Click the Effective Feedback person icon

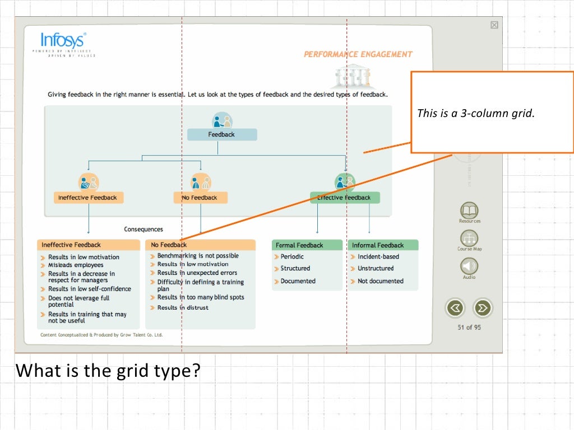click(345, 182)
